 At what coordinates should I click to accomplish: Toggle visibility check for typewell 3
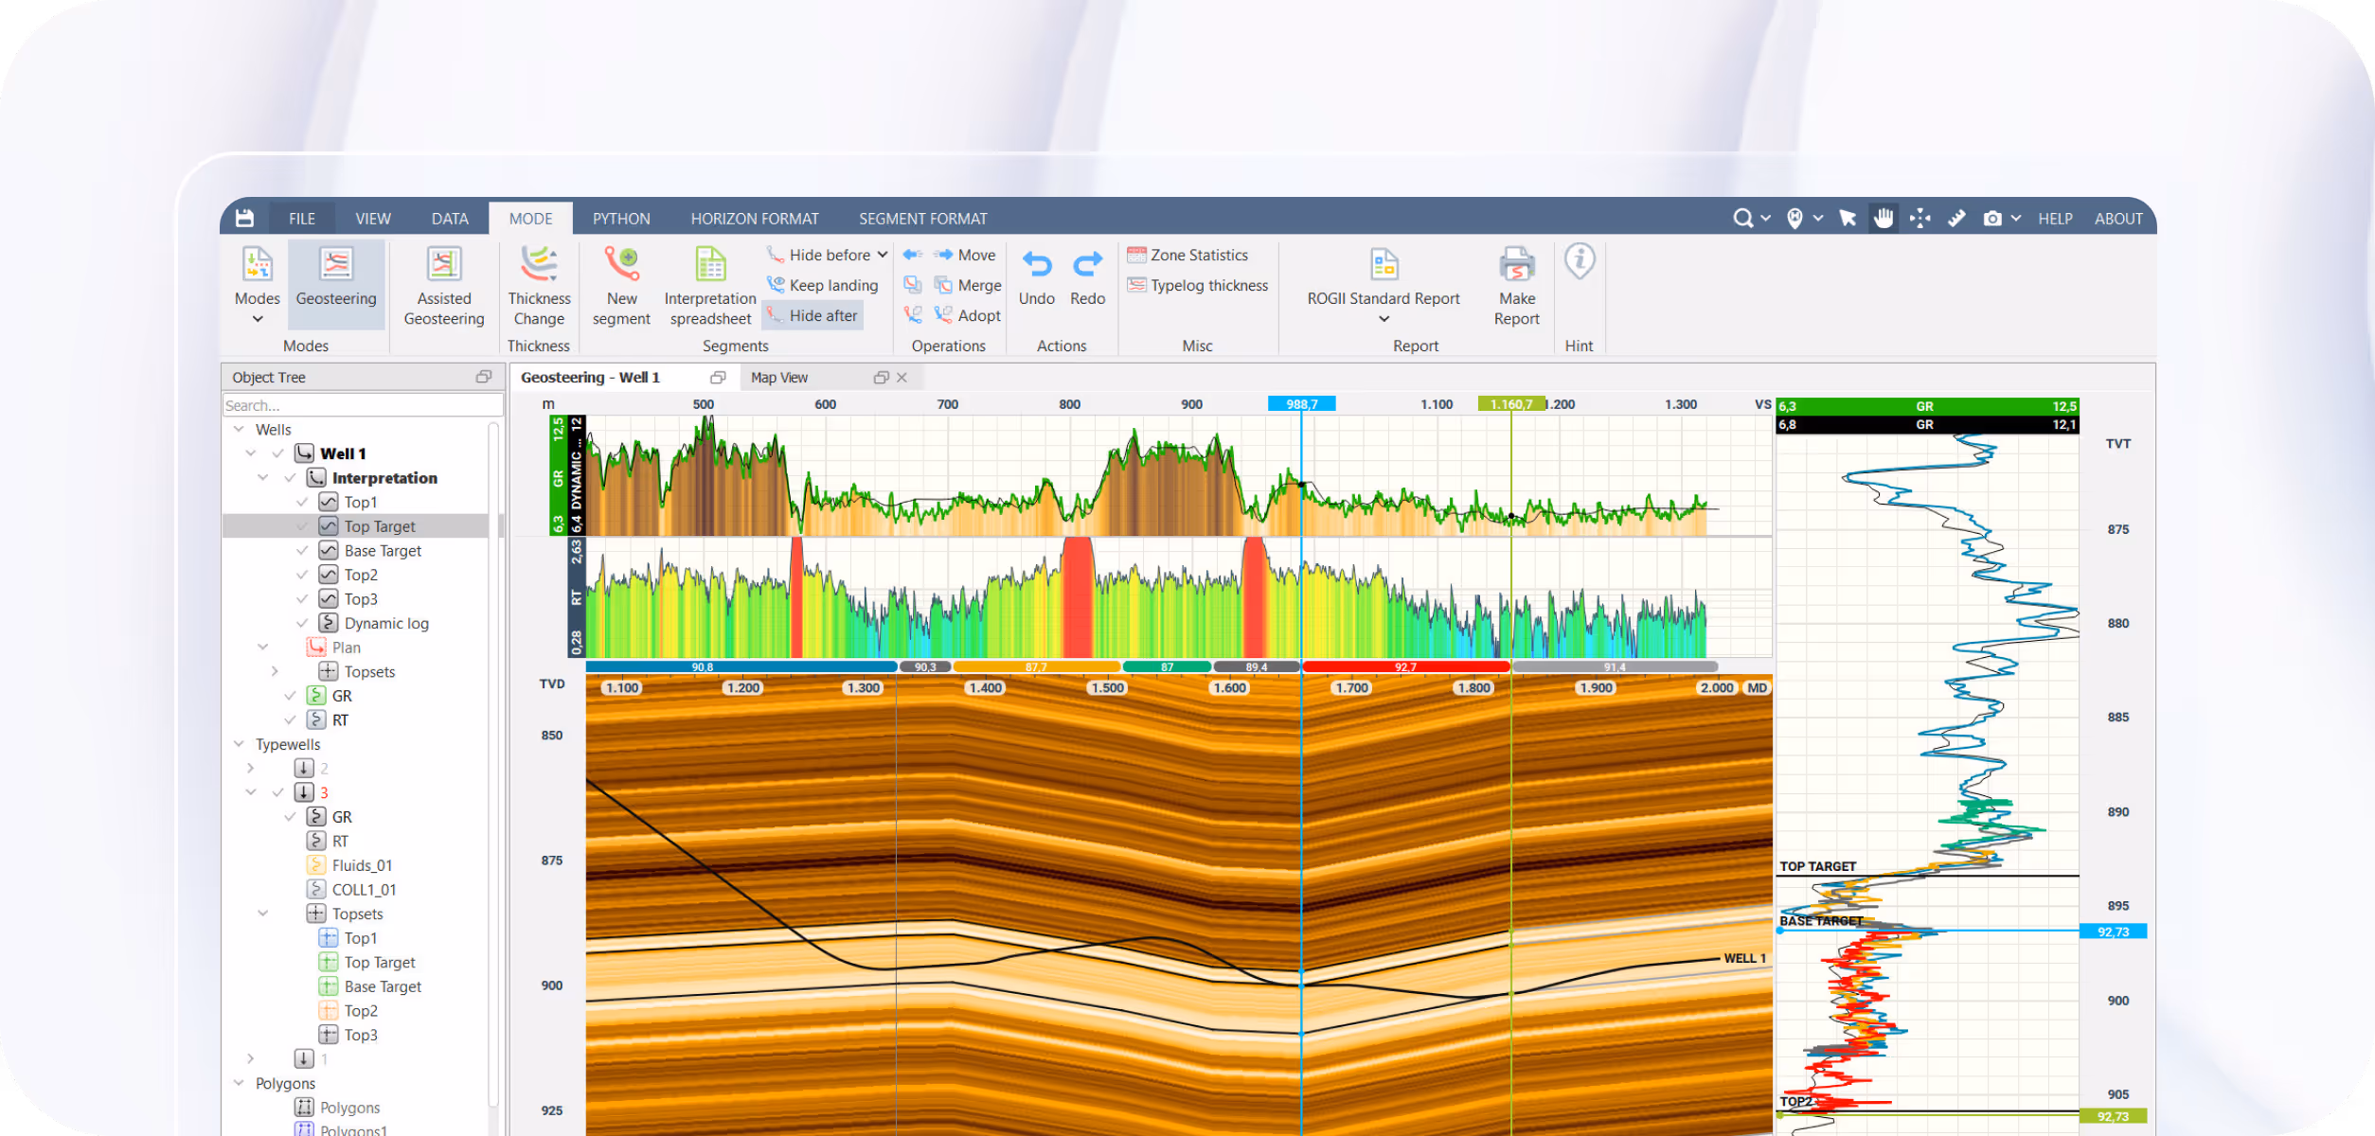[277, 792]
